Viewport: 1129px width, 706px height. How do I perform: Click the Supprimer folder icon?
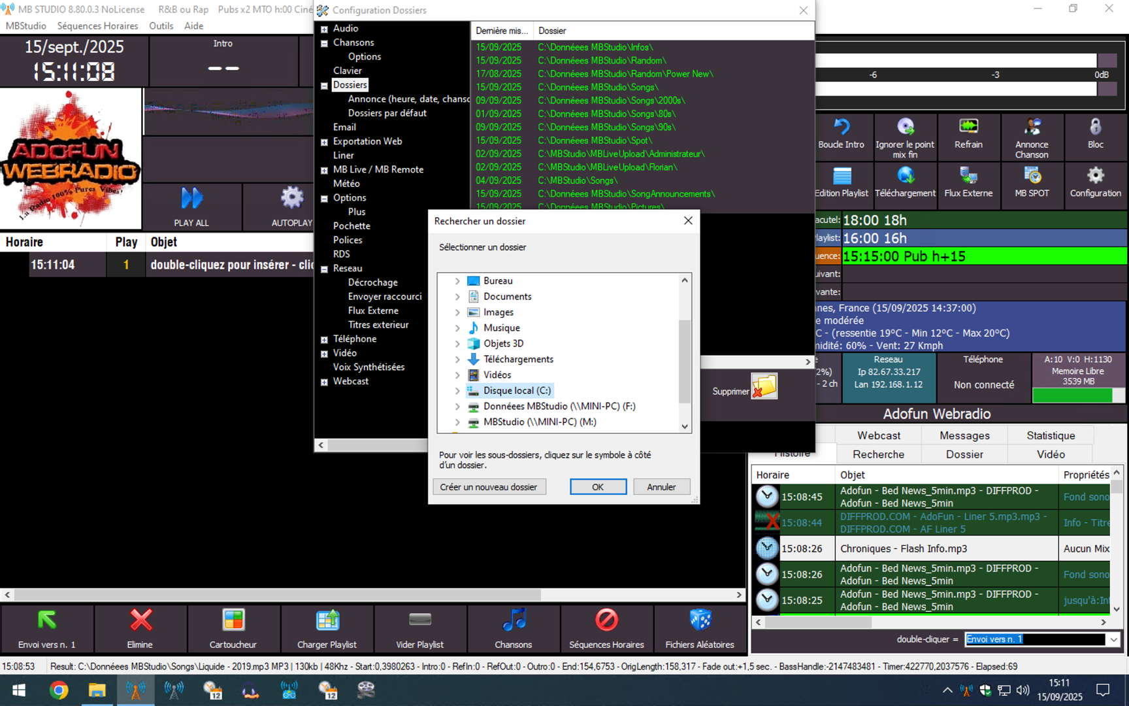[764, 386]
